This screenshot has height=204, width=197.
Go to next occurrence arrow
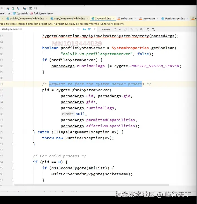(120, 29)
